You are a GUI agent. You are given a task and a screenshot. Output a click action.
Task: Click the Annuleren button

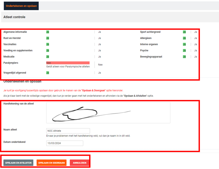80,163
